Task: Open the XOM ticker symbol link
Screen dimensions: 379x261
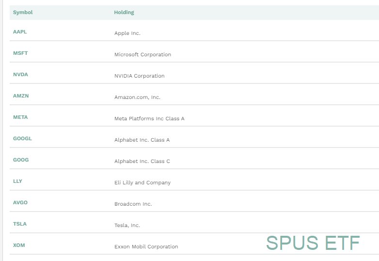Action: point(19,245)
